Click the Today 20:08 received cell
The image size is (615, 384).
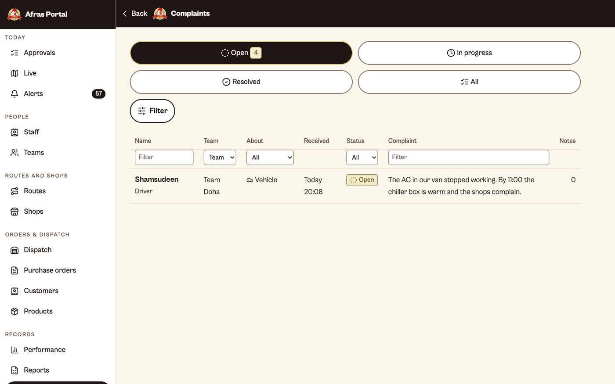pos(313,186)
